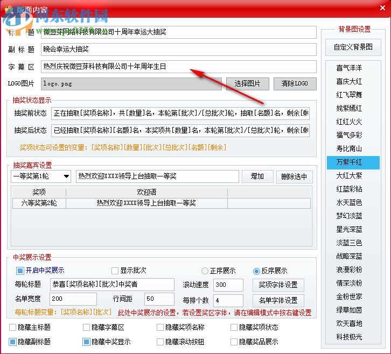Click the 奖项 column header
The width and height of the screenshot is (391, 354).
[x=39, y=192]
